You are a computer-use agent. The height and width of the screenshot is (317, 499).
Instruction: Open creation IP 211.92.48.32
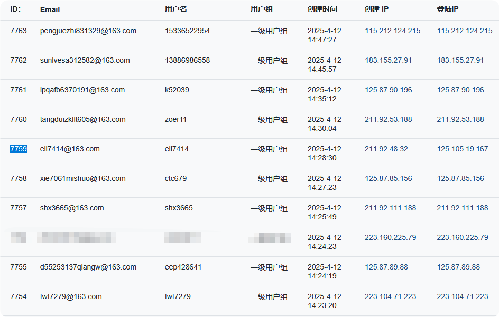386,149
